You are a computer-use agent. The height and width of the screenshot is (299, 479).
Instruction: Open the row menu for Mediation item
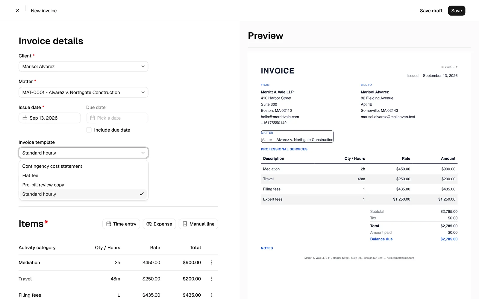pyautogui.click(x=211, y=263)
